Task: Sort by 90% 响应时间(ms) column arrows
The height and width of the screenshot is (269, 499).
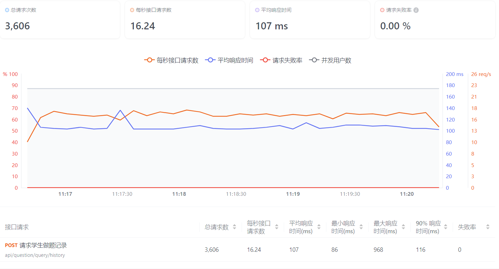Action: point(446,227)
